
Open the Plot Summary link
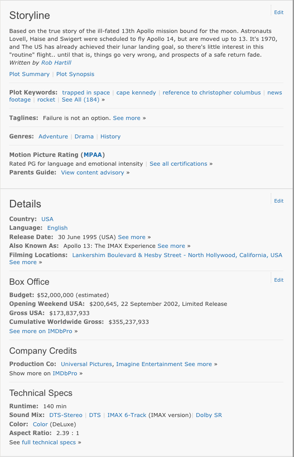(29, 74)
